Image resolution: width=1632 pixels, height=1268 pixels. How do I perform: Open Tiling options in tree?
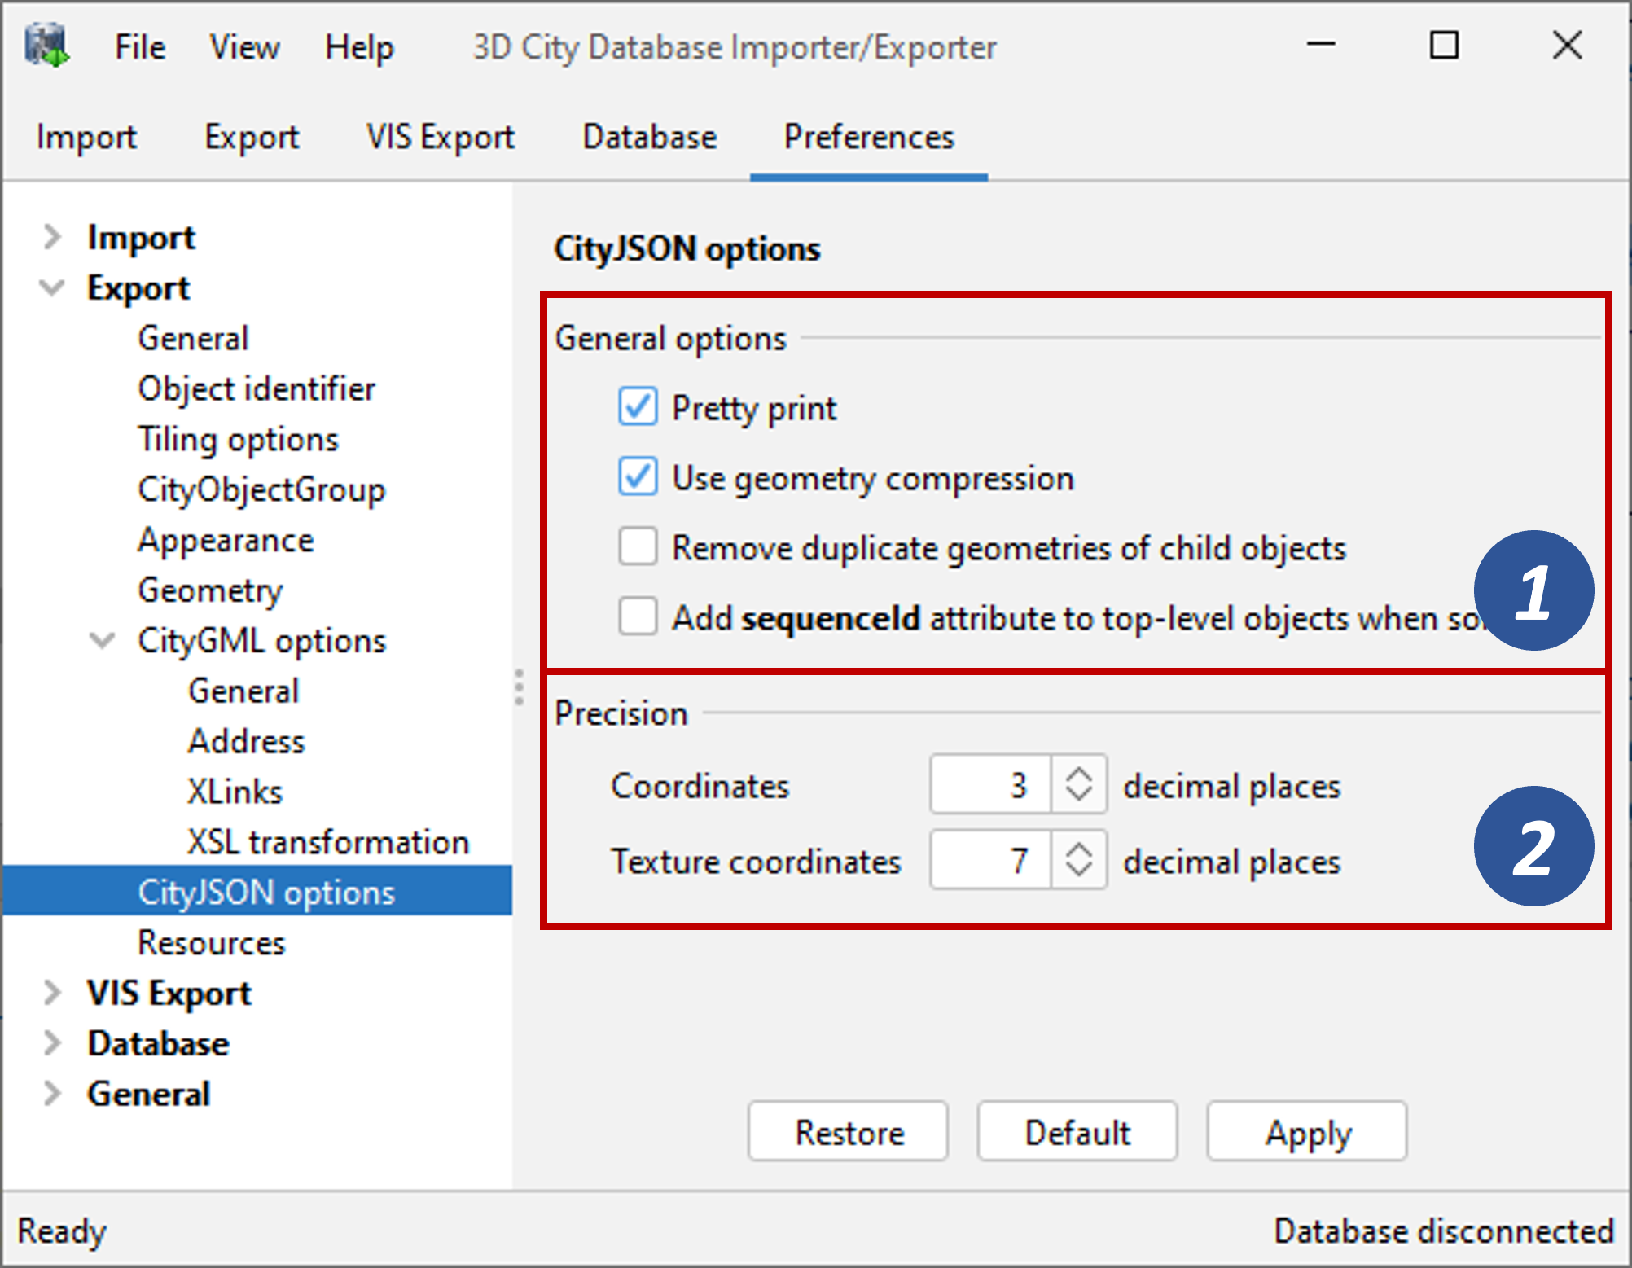[238, 439]
